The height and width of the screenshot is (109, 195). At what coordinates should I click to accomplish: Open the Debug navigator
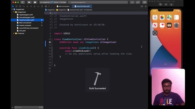(35, 6)
